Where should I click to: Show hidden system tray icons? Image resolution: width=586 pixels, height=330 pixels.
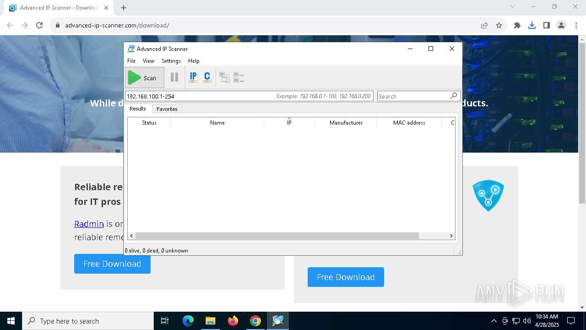point(494,321)
